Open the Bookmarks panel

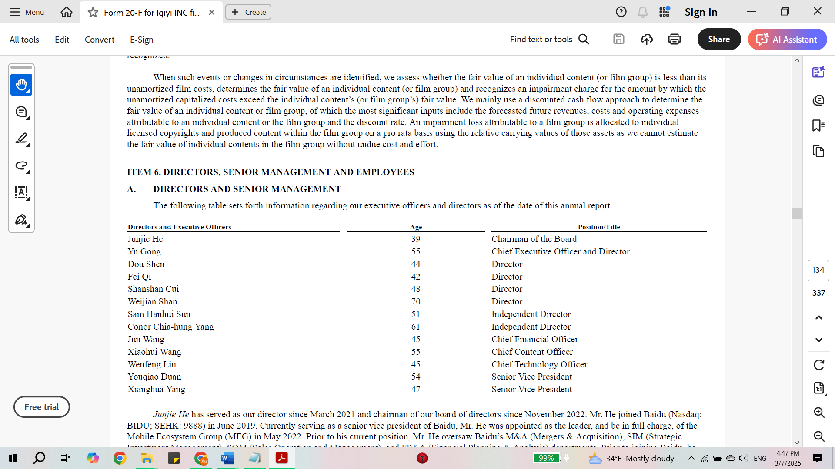[818, 126]
